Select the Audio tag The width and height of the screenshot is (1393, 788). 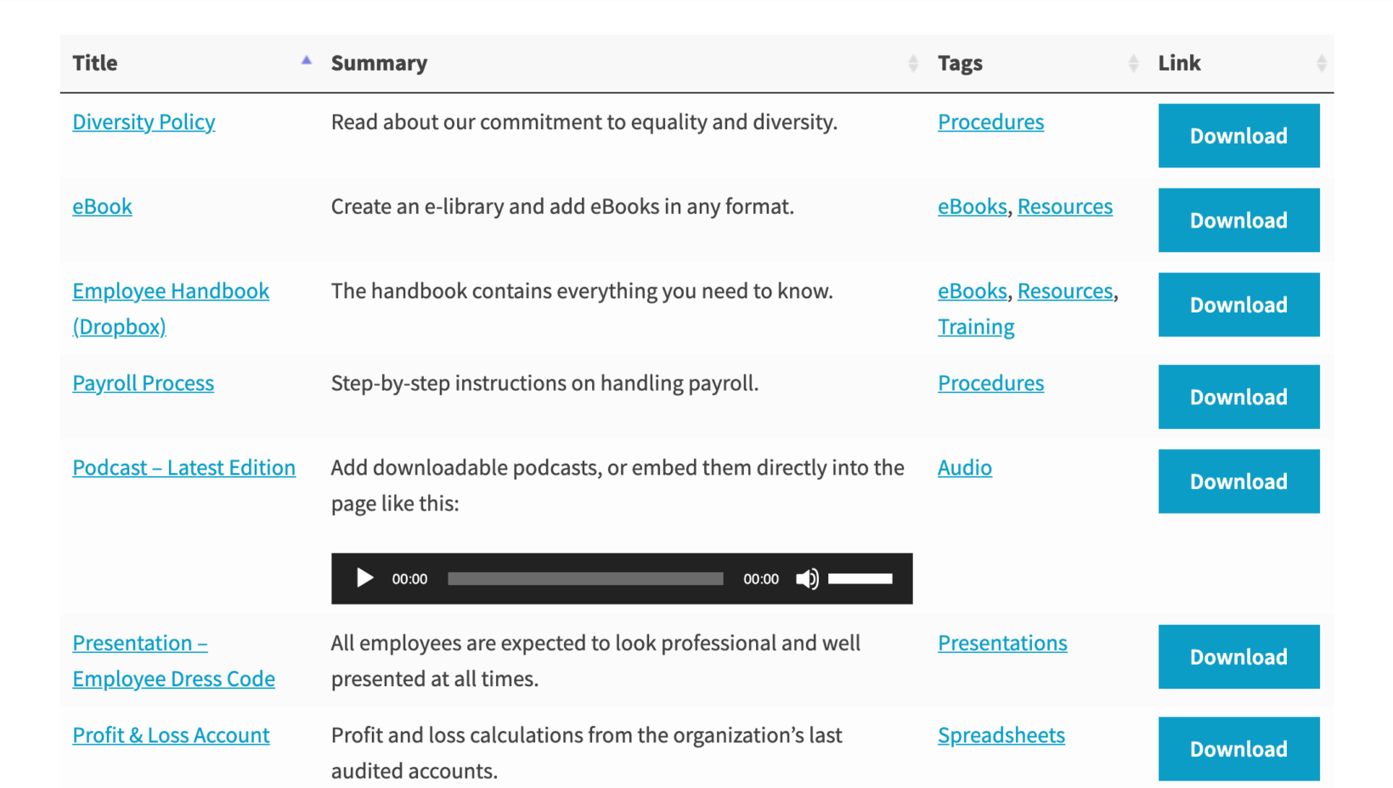964,467
